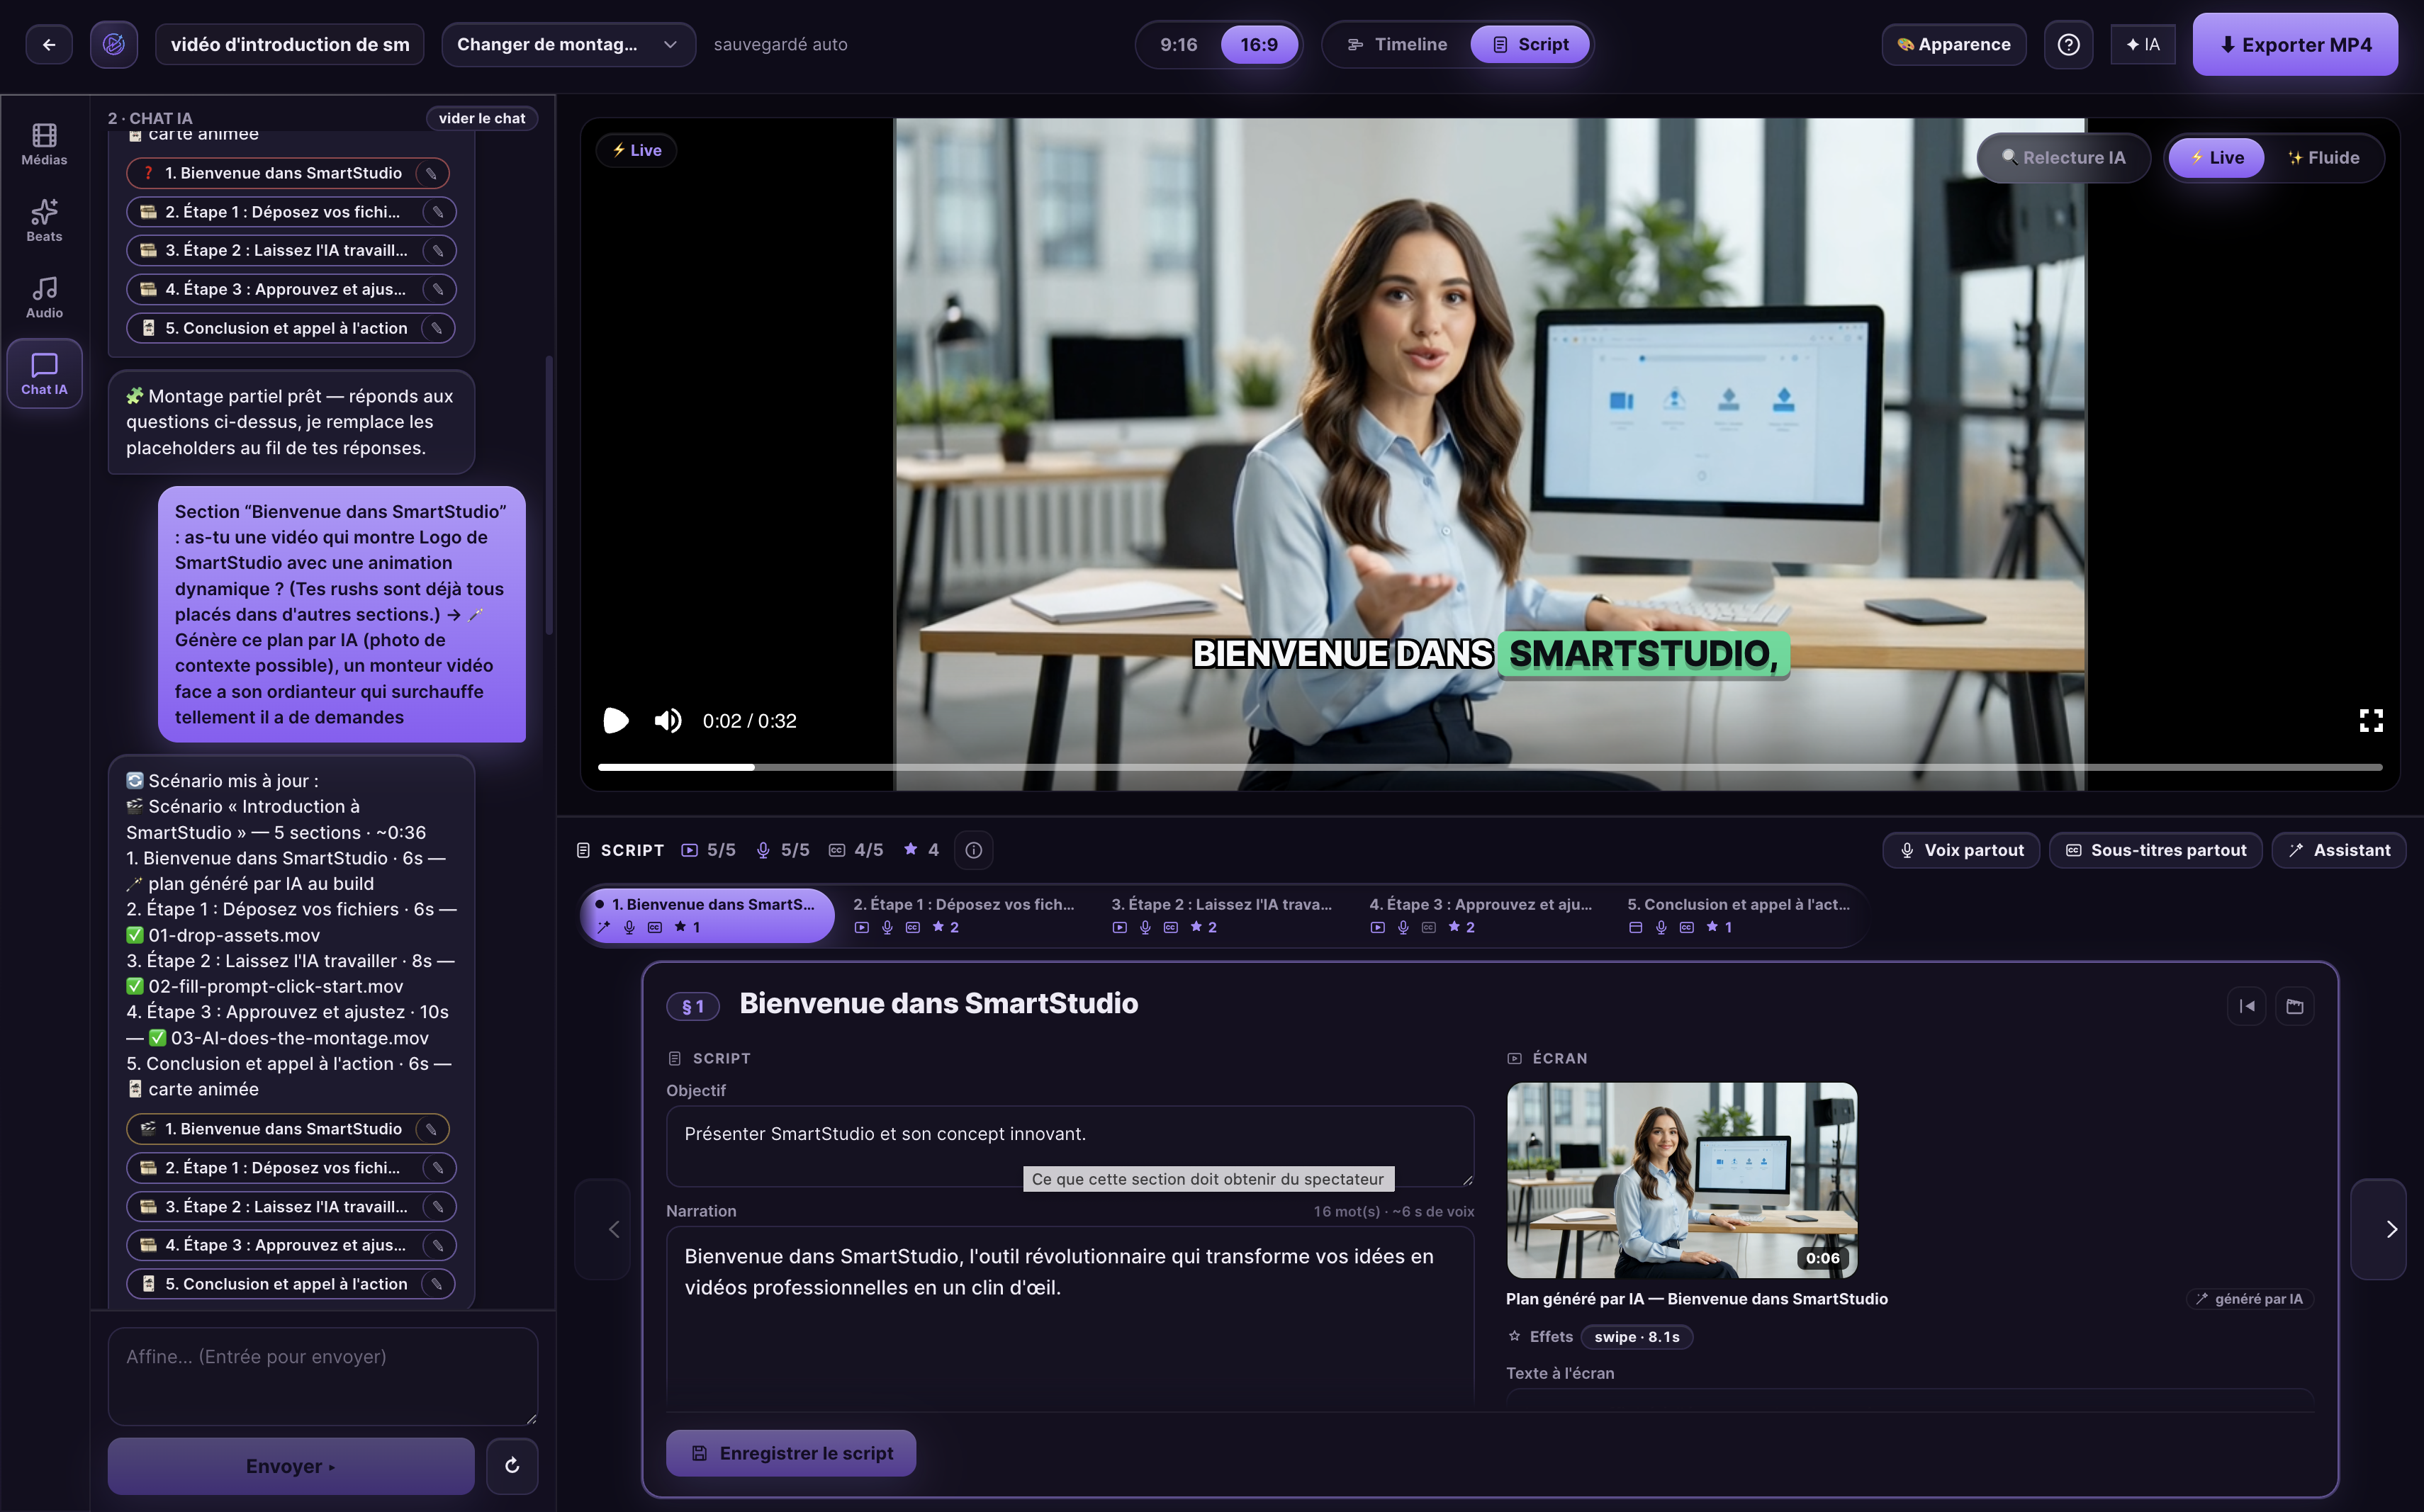Switch aspect ratio to 9:16

pos(1179,44)
